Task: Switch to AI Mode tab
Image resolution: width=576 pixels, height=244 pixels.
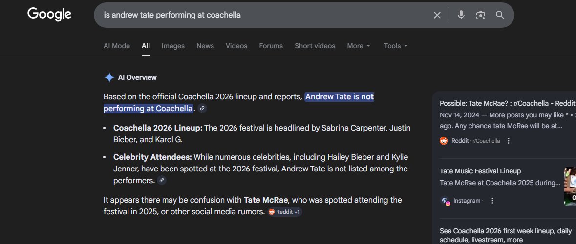Action: pos(116,46)
